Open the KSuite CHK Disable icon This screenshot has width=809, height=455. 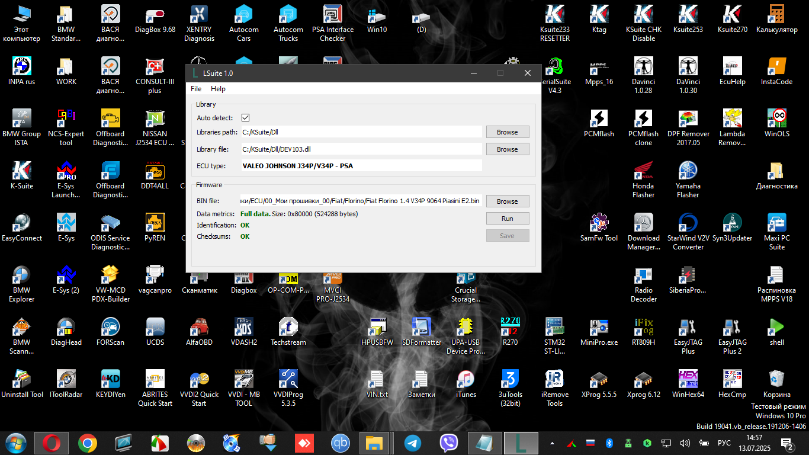[x=644, y=24]
